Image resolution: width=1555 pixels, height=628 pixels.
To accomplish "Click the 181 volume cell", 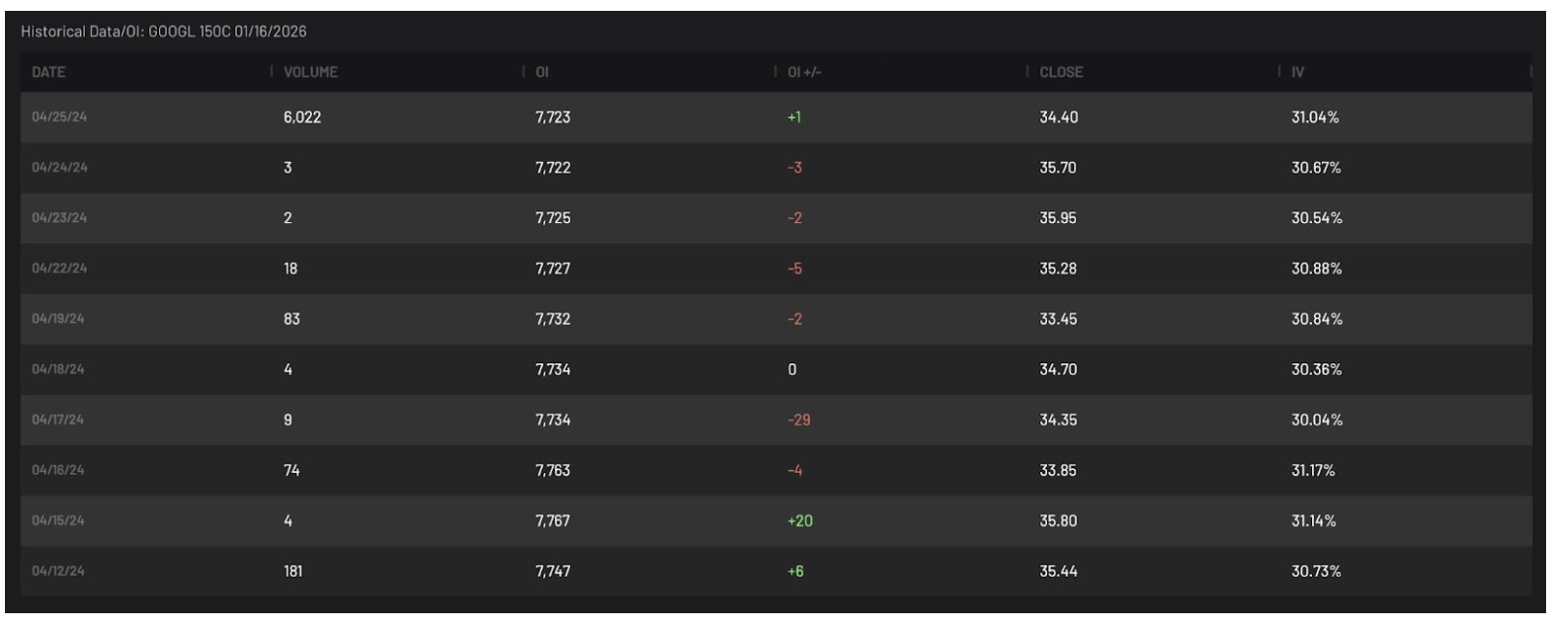I will click(x=293, y=571).
